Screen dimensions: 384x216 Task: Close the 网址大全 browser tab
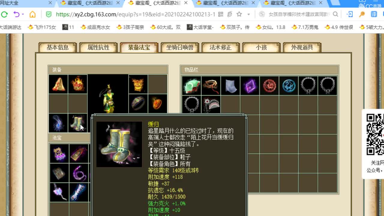pos(50,3)
